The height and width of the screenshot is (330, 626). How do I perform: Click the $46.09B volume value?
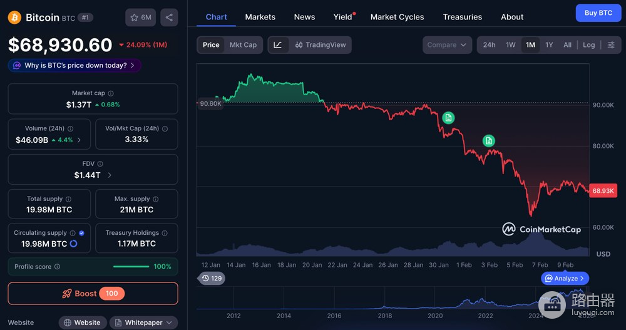(x=32, y=140)
